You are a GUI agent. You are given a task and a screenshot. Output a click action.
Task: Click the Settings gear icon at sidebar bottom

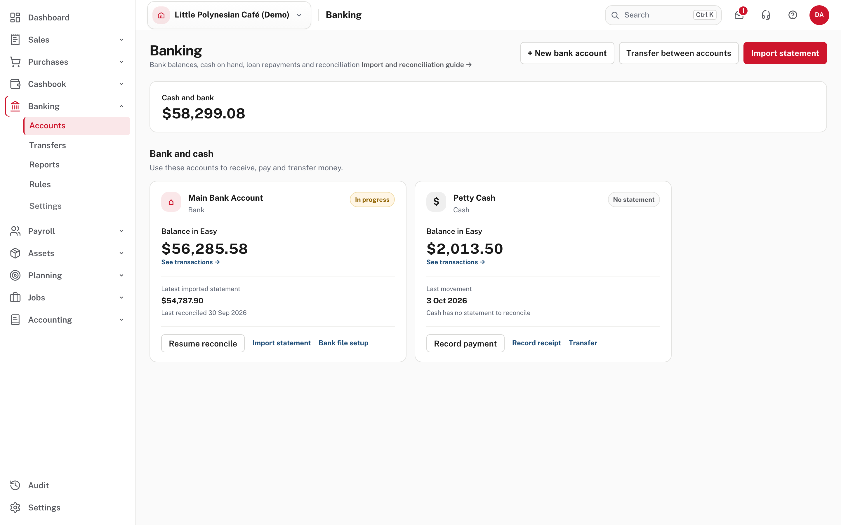(x=15, y=508)
